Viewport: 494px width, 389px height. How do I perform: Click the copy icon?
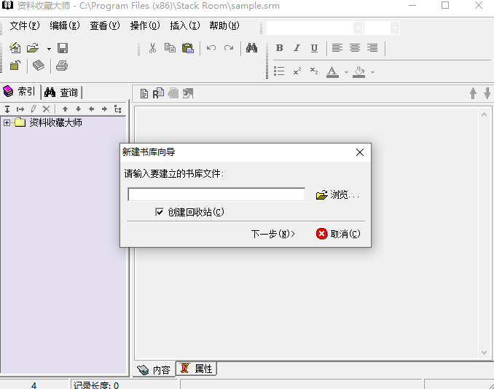(170, 48)
